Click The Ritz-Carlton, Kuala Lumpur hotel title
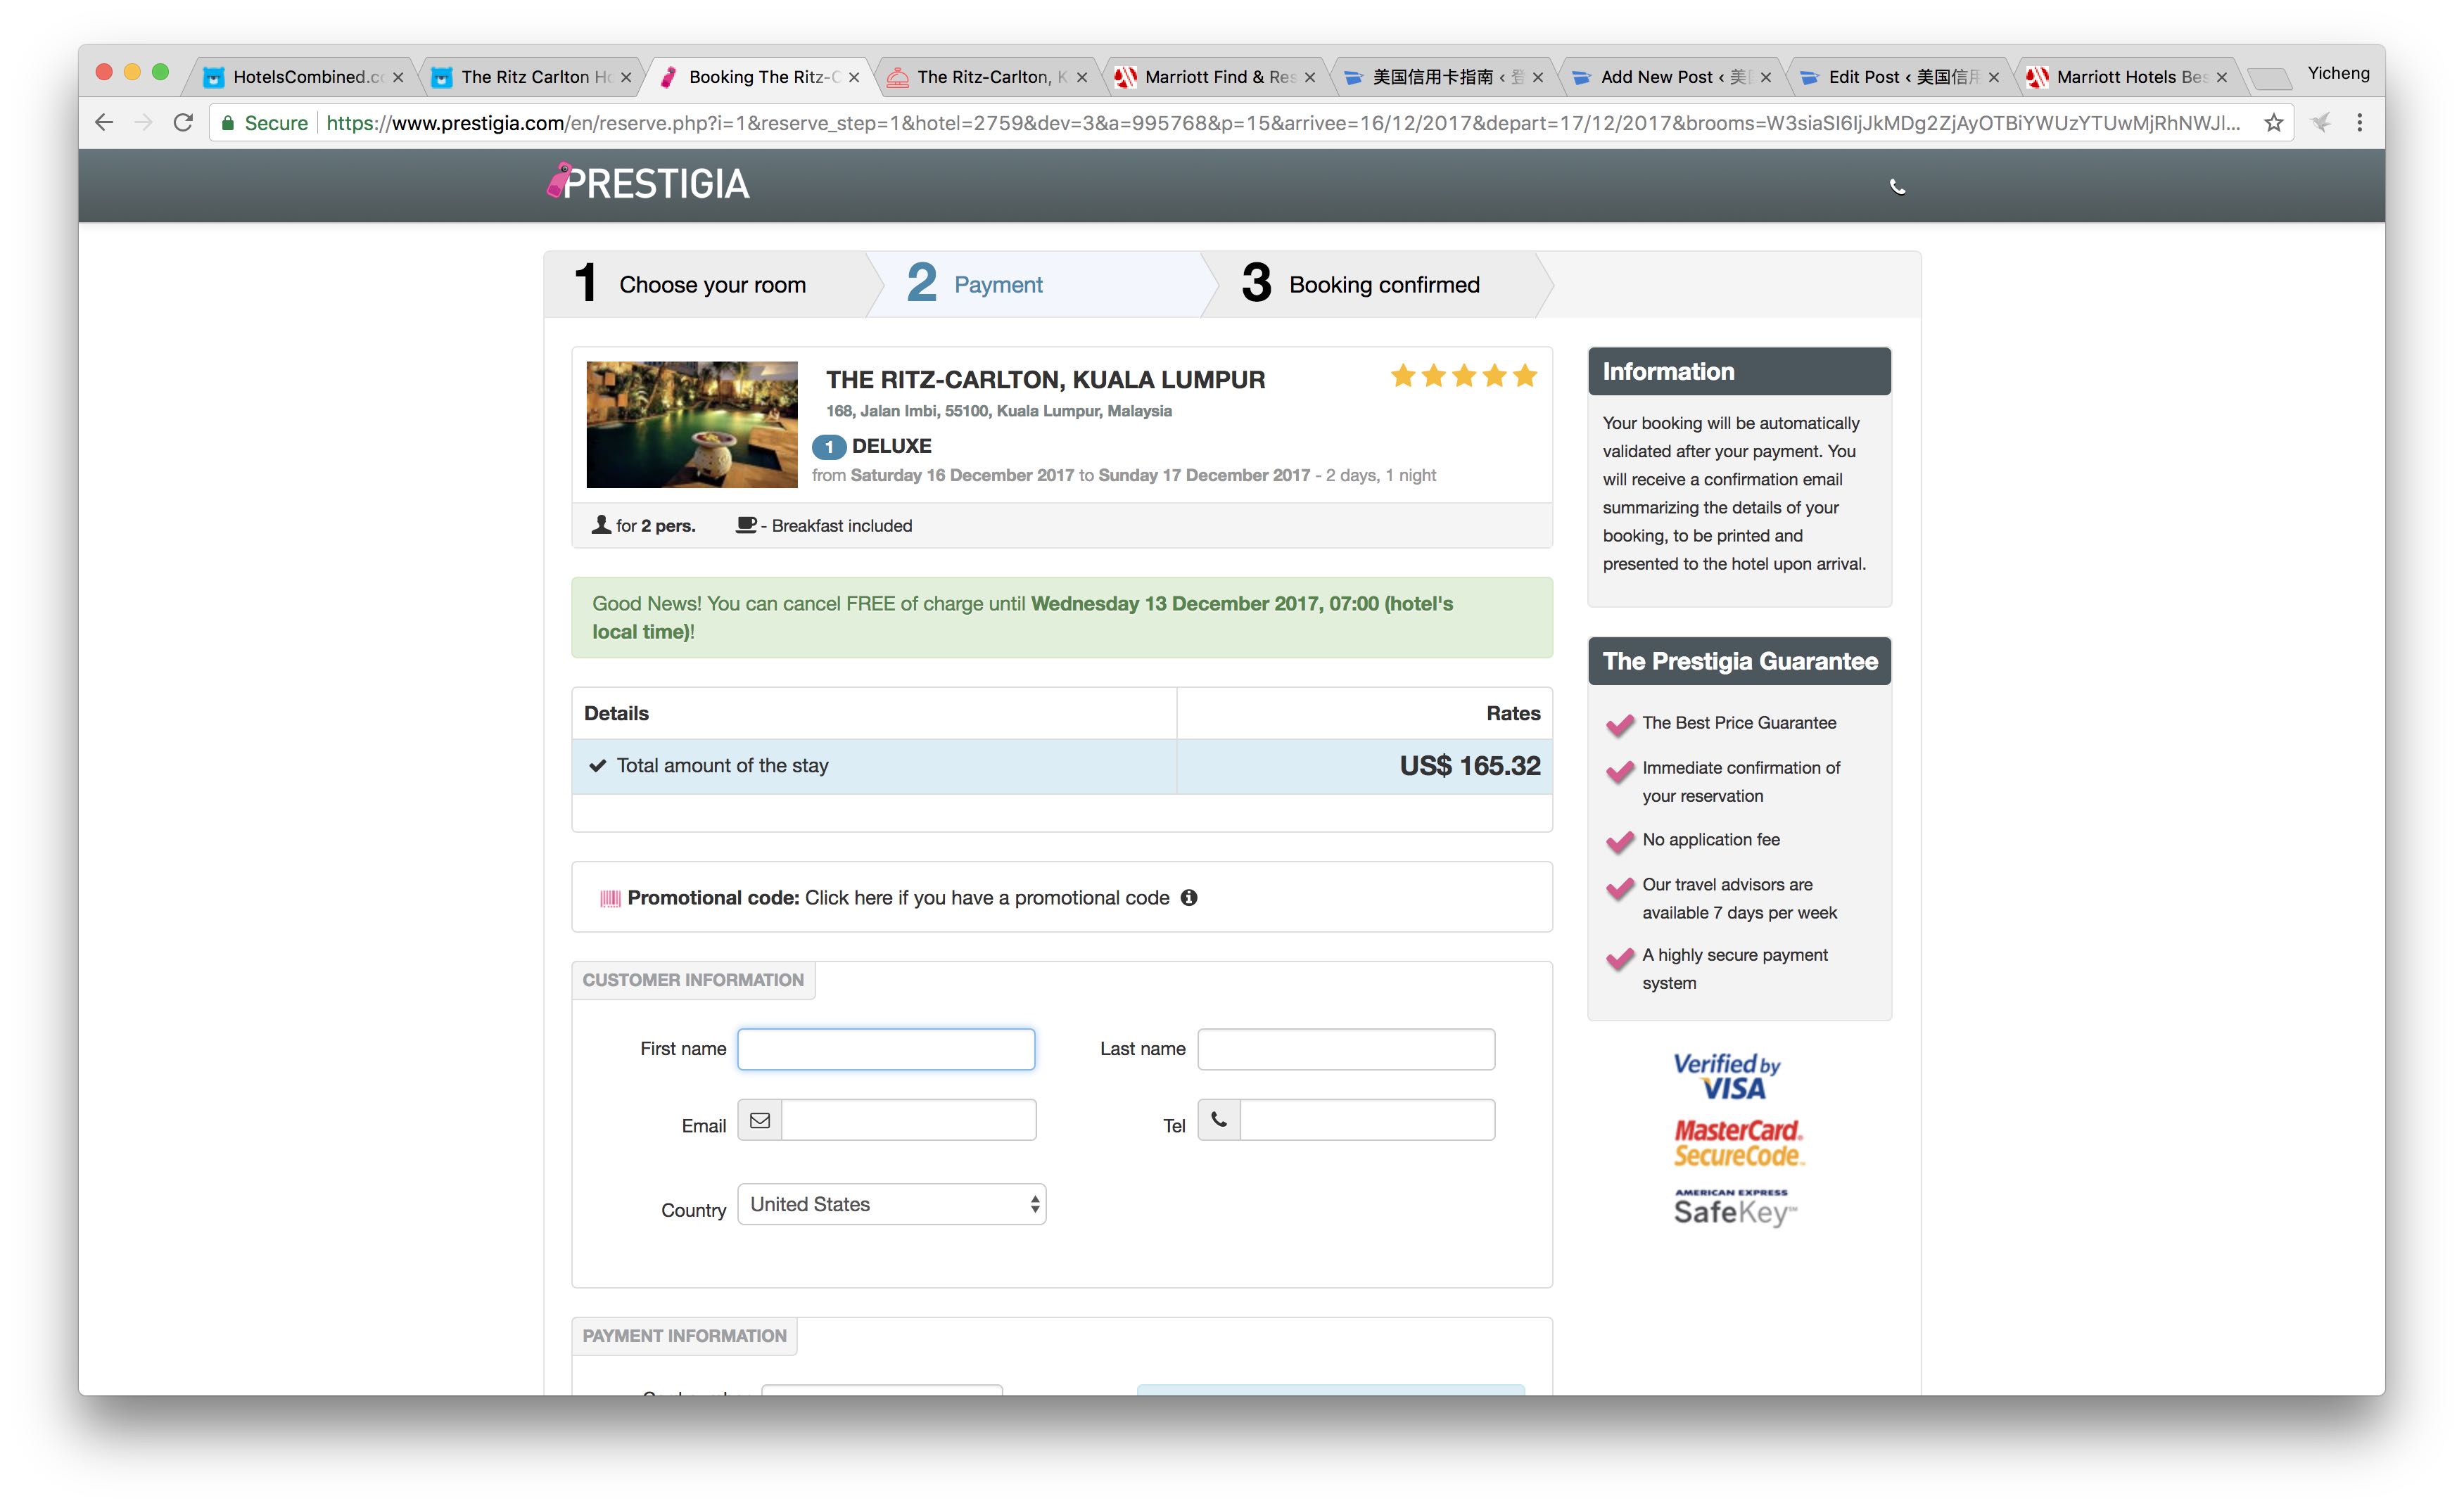The width and height of the screenshot is (2464, 1508). point(1045,380)
